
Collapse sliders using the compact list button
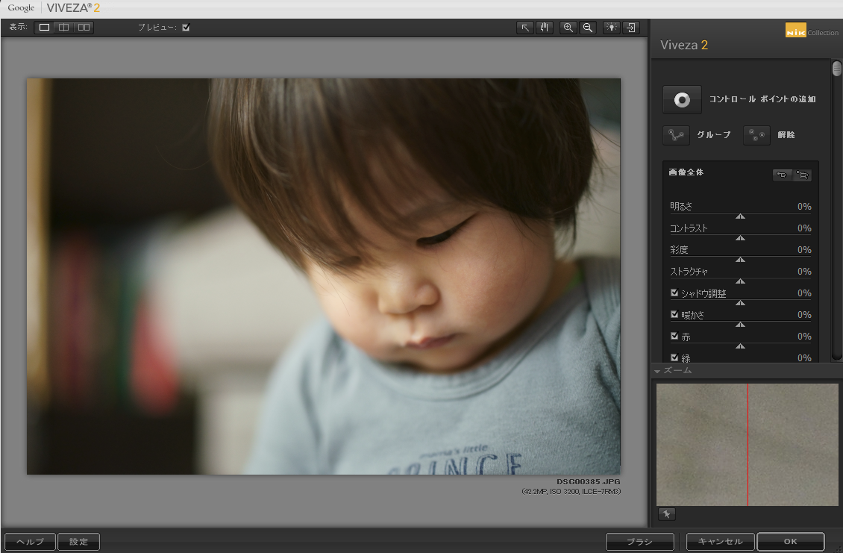782,175
